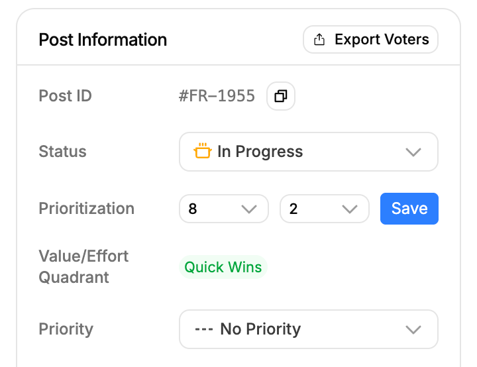Save the prioritization scores
Viewport: 477px width, 367px height.
pyautogui.click(x=409, y=209)
